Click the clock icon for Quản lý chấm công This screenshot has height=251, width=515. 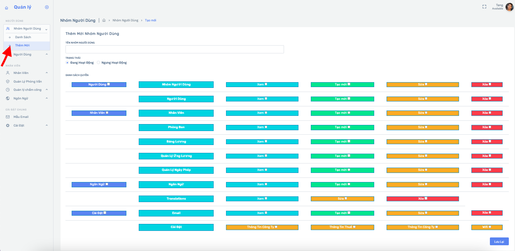pyautogui.click(x=7, y=90)
